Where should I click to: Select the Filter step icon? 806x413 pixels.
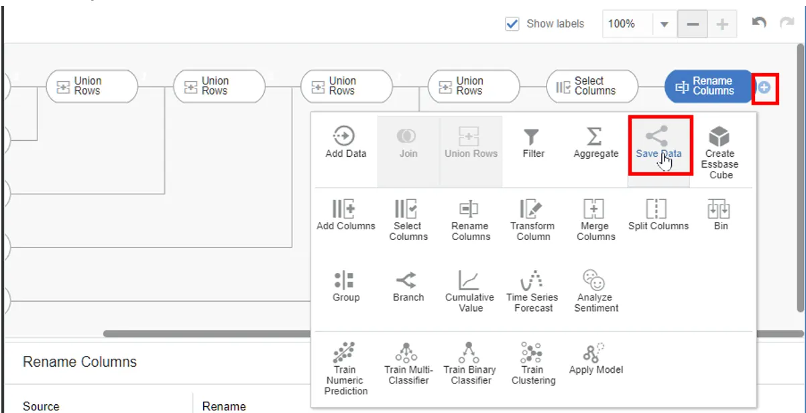532,137
